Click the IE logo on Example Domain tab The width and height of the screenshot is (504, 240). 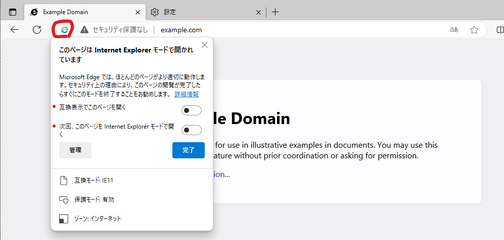(x=34, y=12)
